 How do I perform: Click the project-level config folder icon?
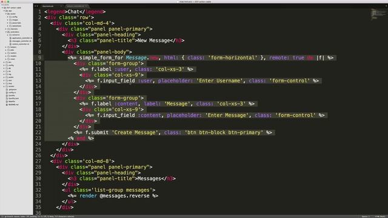pos(7,65)
